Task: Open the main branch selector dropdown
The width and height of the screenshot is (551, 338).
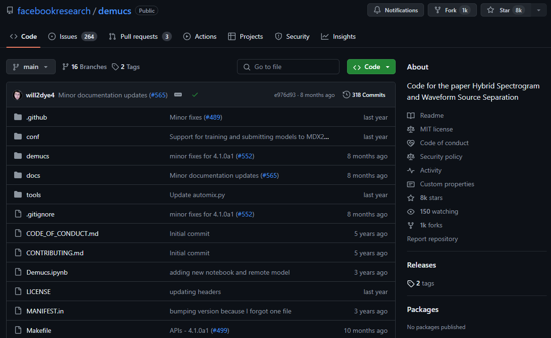Action: point(31,67)
